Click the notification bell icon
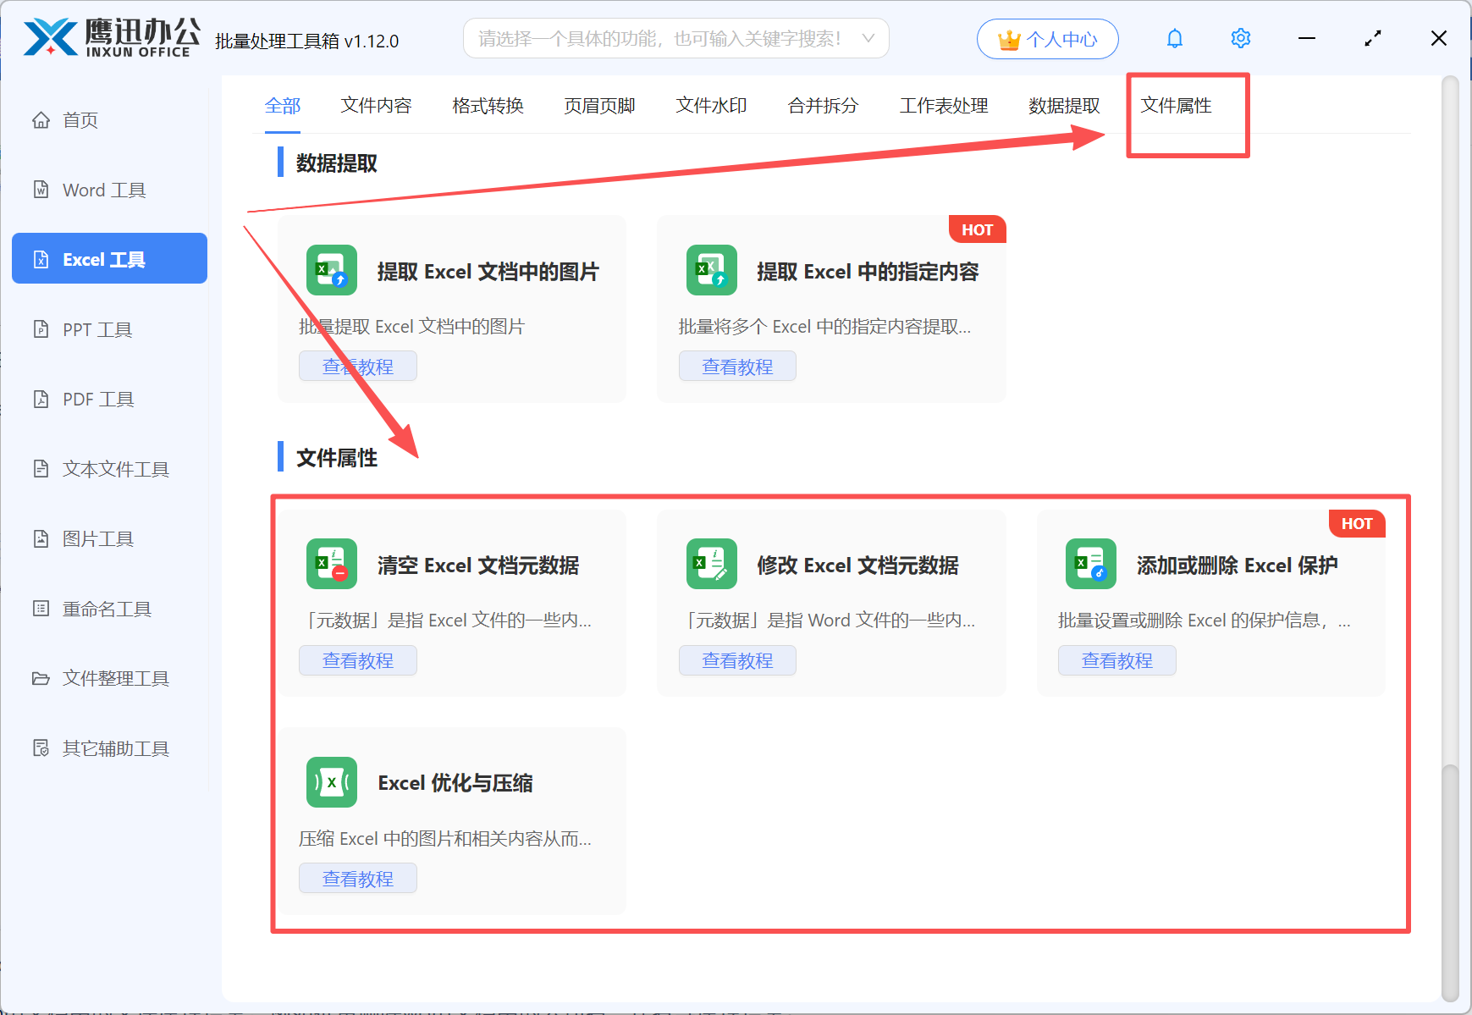The width and height of the screenshot is (1472, 1015). [1174, 39]
